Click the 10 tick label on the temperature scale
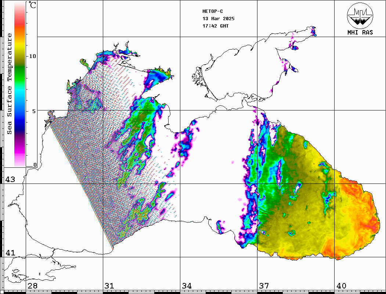Screen dimensions: 386x294 pyautogui.click(x=33, y=56)
